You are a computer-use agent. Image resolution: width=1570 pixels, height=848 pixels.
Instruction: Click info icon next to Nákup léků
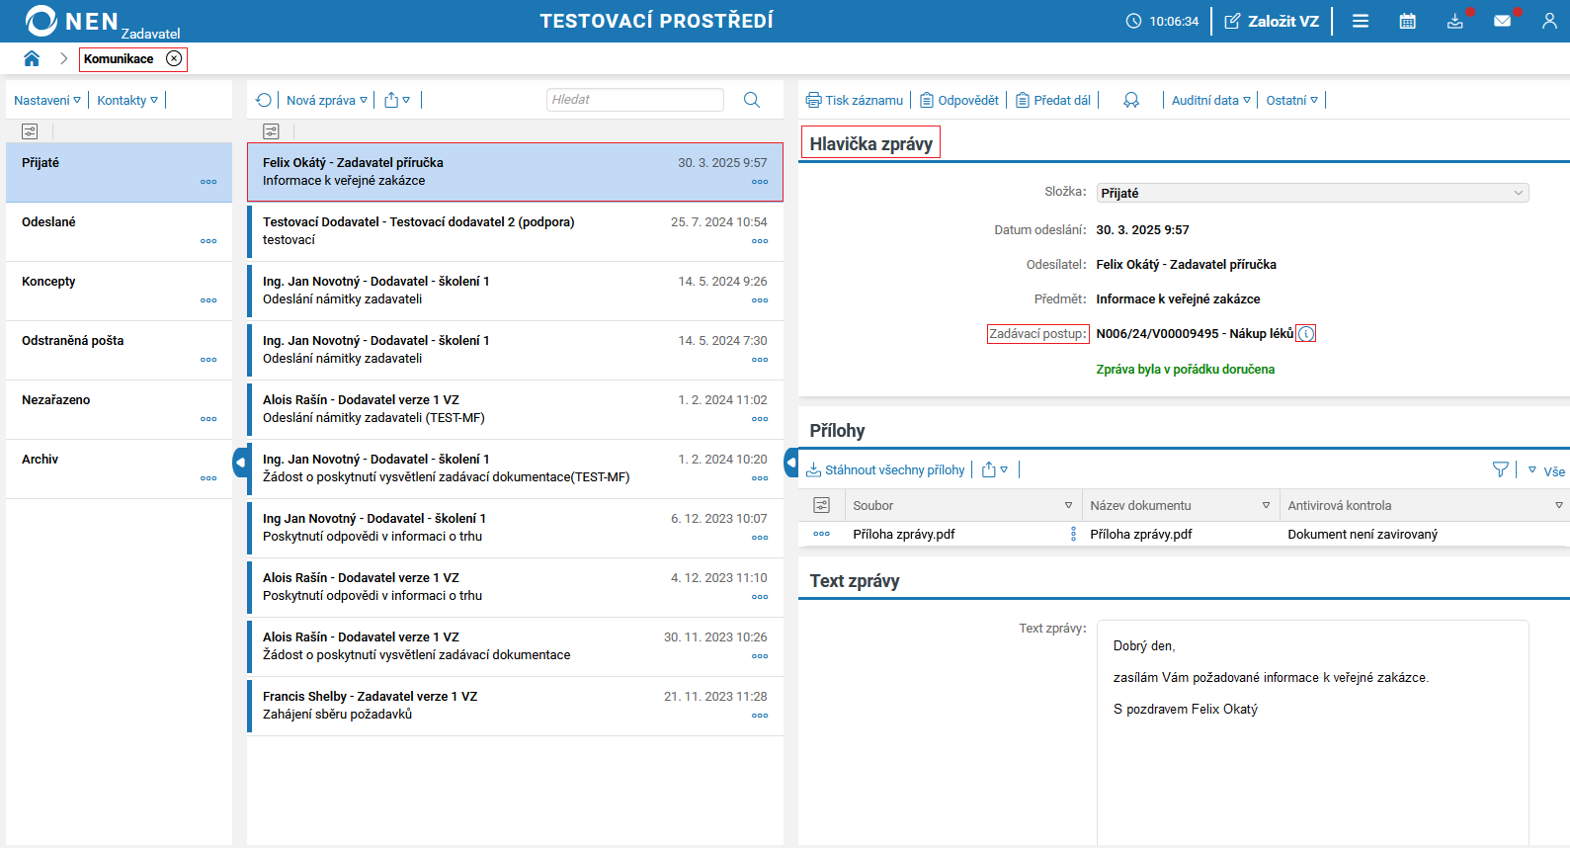[x=1306, y=334]
